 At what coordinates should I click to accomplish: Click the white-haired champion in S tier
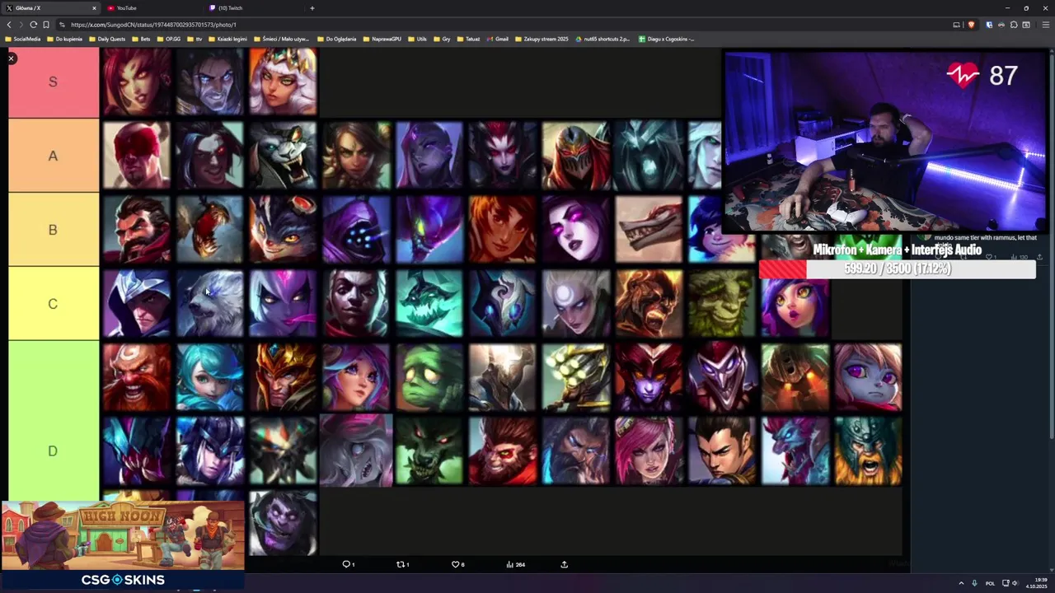pos(283,82)
